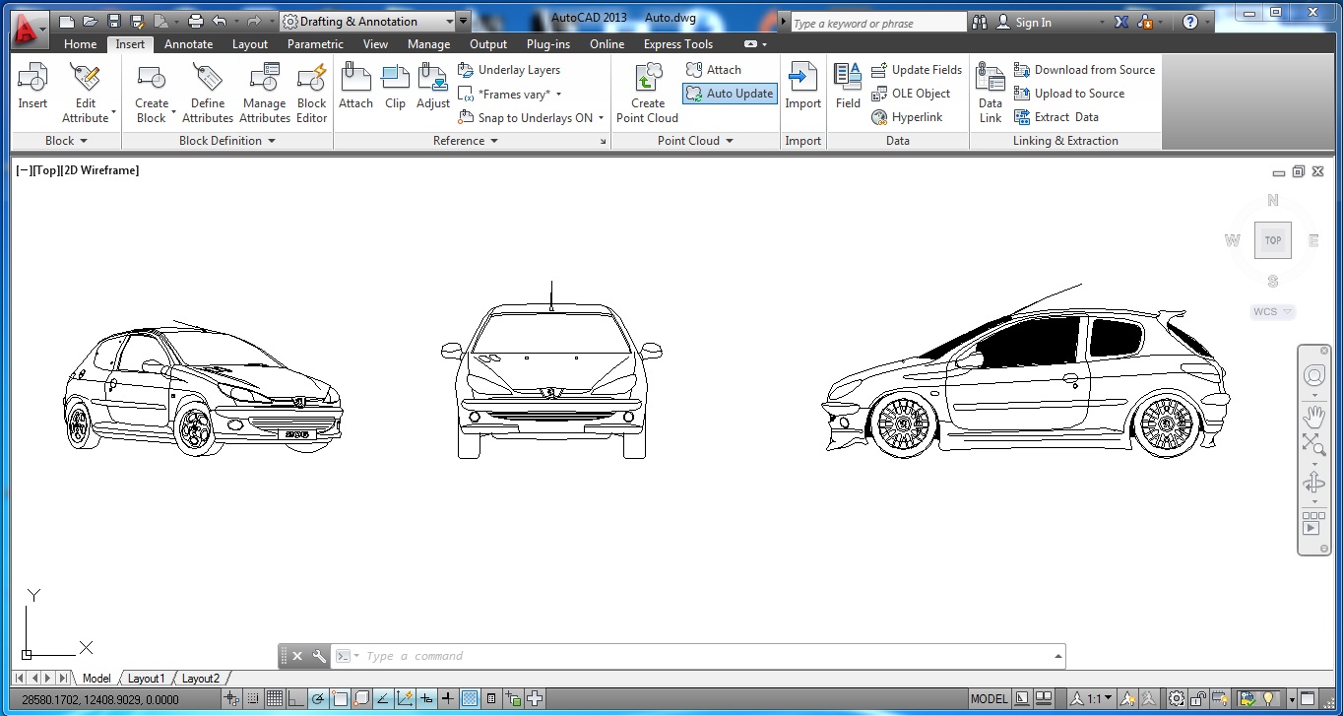
Task: Click the Plot printer icon
Action: pyautogui.click(x=195, y=21)
